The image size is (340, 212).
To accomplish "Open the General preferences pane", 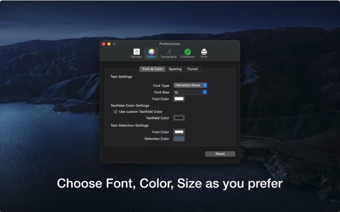I will pyautogui.click(x=136, y=53).
